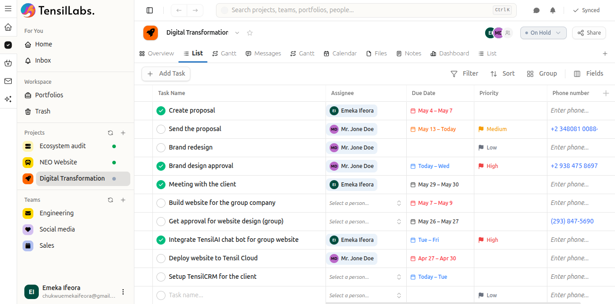This screenshot has height=304, width=615.
Task: Go back with the left arrow
Action: click(179, 10)
